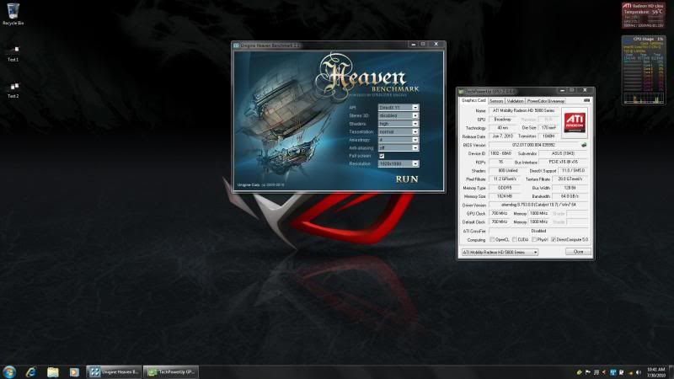Click the Memory Type GDDR5 value

coord(504,188)
